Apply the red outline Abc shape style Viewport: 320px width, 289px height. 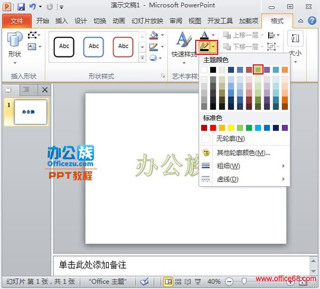coord(123,47)
